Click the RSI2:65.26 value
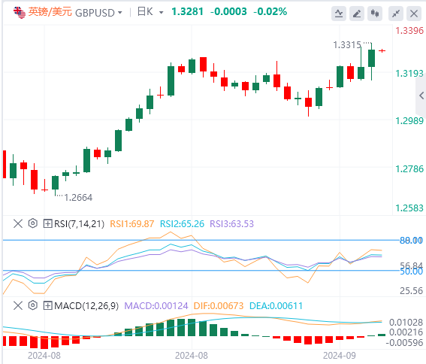 [182, 224]
